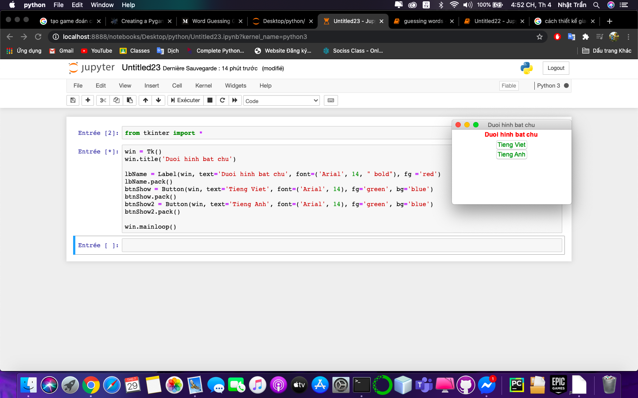Bookmark this page with star icon

[539, 37]
